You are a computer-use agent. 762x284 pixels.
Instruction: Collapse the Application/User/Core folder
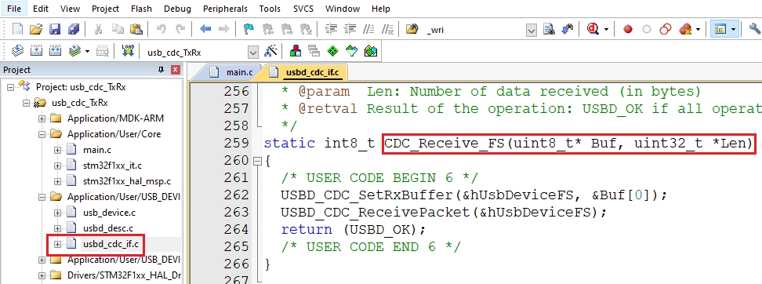click(x=42, y=133)
